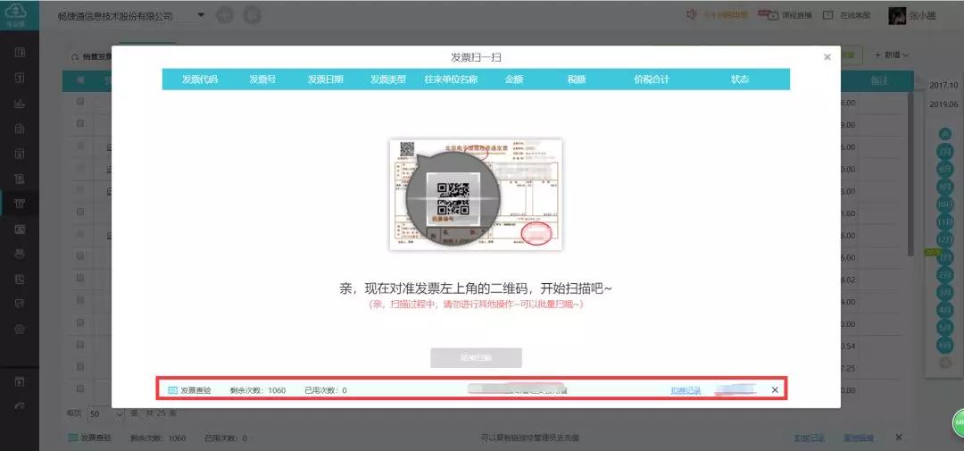This screenshot has width=964, height=451.
Task: Open the bar chart icon in sidebar
Action: pyautogui.click(x=20, y=104)
